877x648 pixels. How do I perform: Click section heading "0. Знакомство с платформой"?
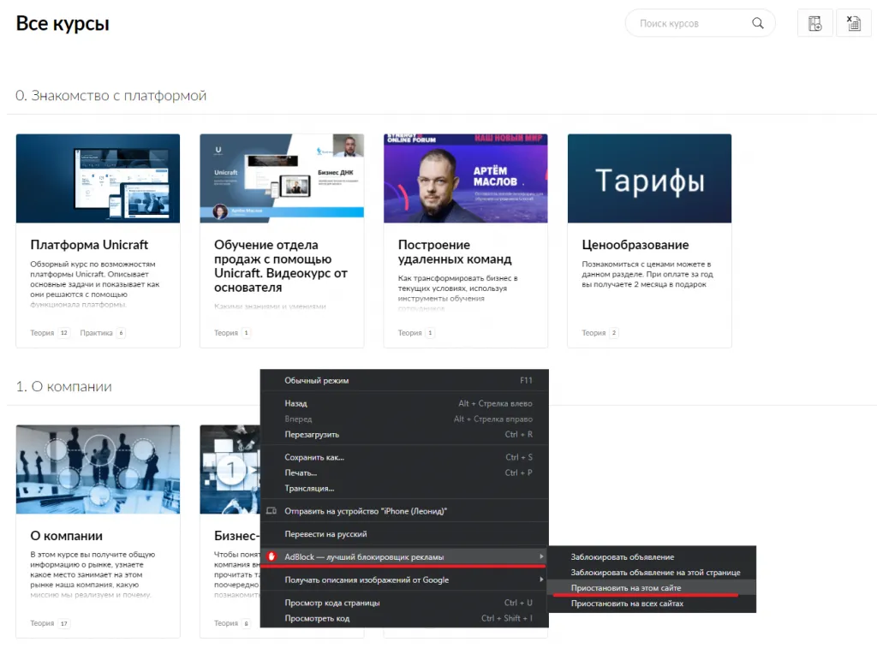(110, 96)
